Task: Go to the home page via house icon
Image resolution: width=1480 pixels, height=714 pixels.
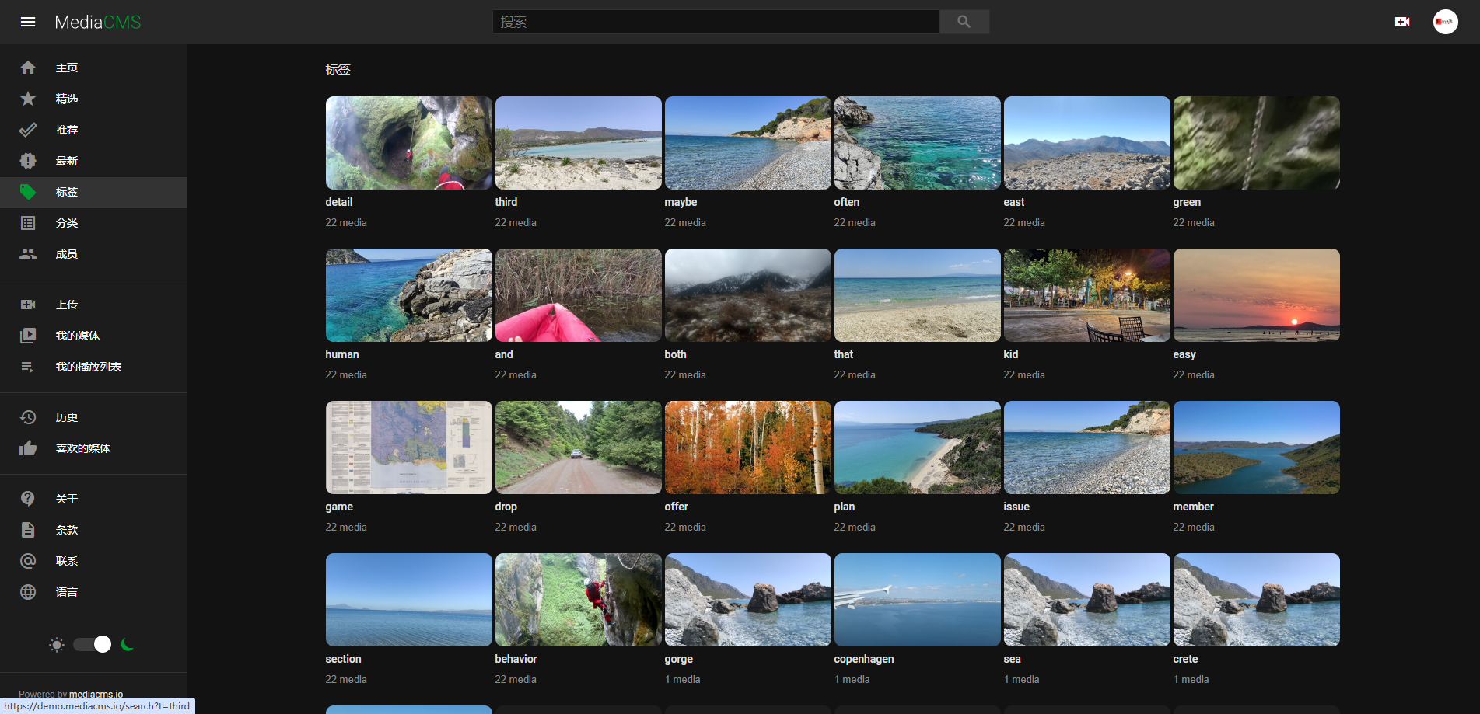Action: click(28, 68)
